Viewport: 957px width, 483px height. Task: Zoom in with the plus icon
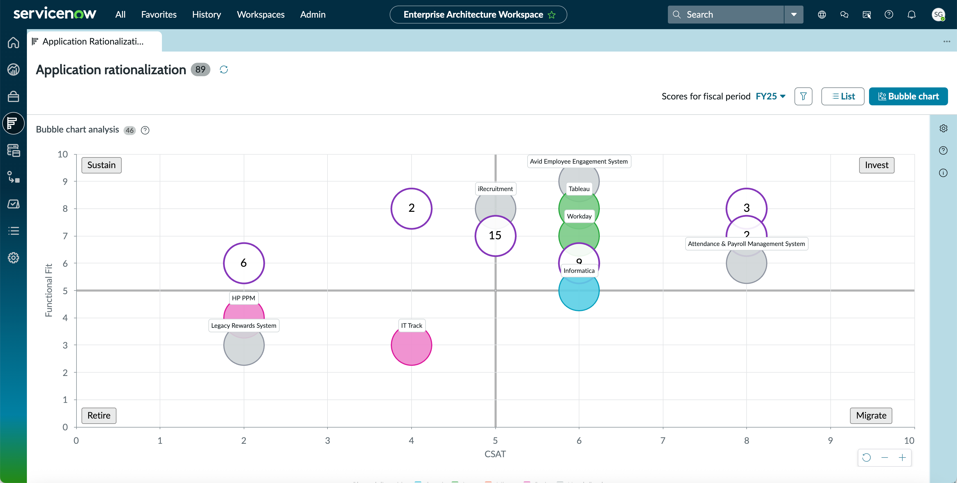(902, 458)
